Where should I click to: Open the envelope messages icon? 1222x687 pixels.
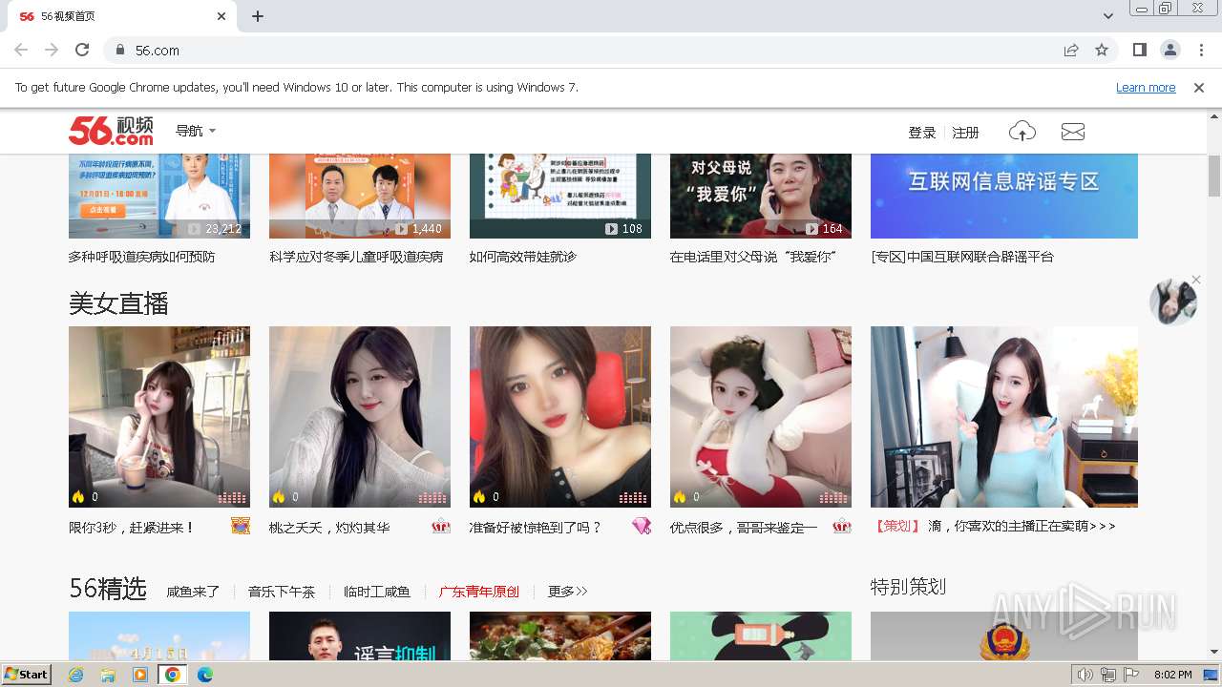point(1073,132)
